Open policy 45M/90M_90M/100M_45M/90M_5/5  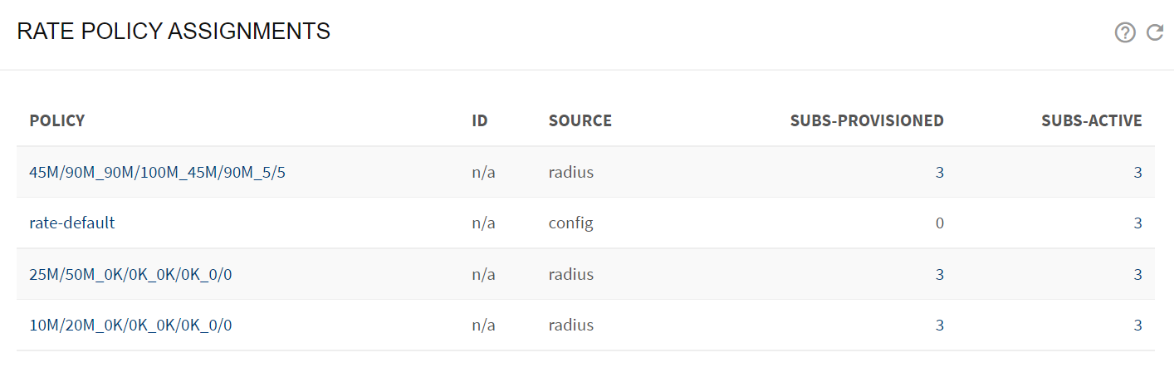(x=158, y=173)
